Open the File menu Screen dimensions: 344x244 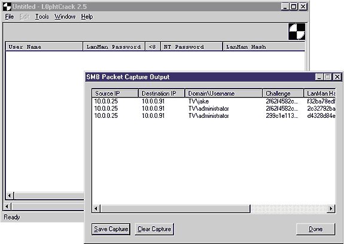coord(10,17)
